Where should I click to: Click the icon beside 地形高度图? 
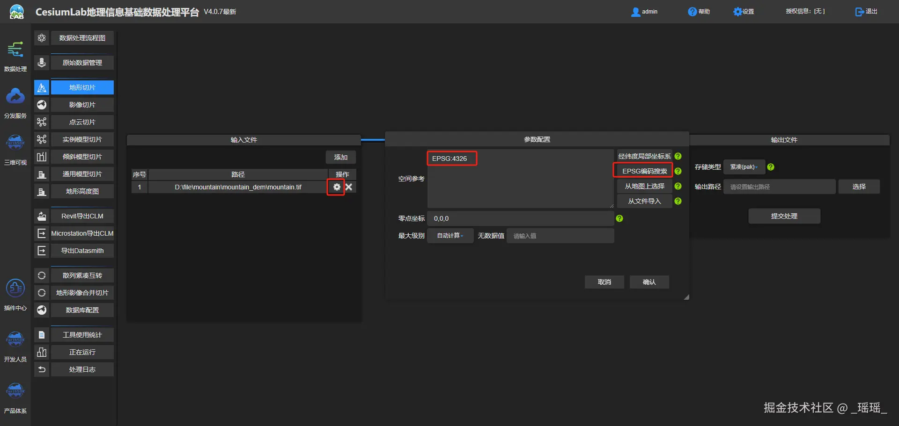tap(42, 191)
